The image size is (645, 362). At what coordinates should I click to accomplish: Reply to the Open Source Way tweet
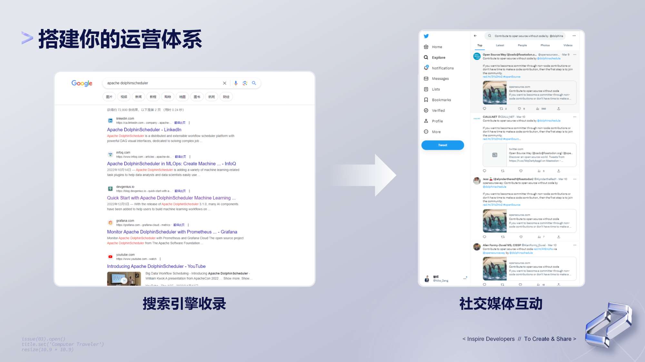coord(484,109)
